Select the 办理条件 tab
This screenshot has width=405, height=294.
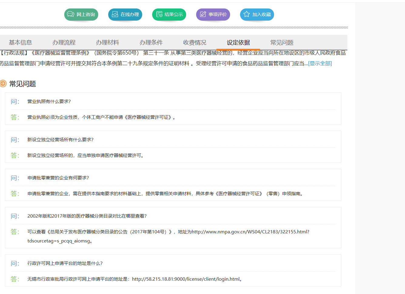click(x=151, y=42)
